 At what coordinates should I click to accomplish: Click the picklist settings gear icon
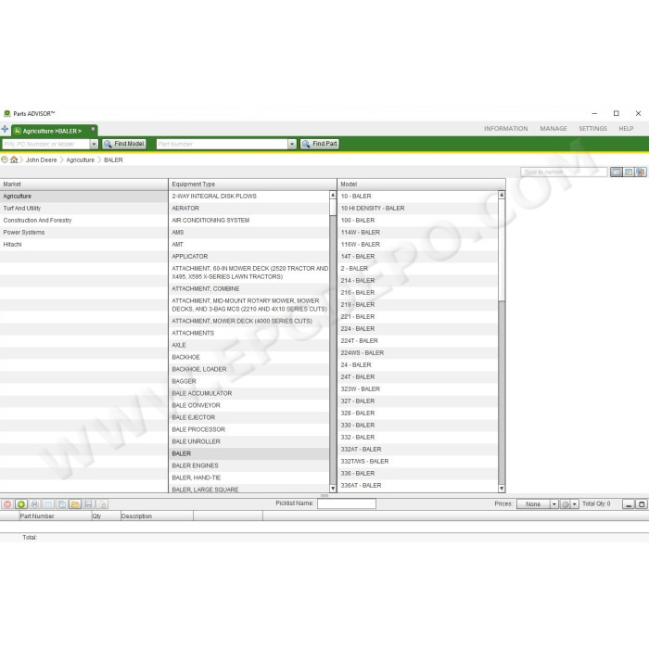point(565,504)
